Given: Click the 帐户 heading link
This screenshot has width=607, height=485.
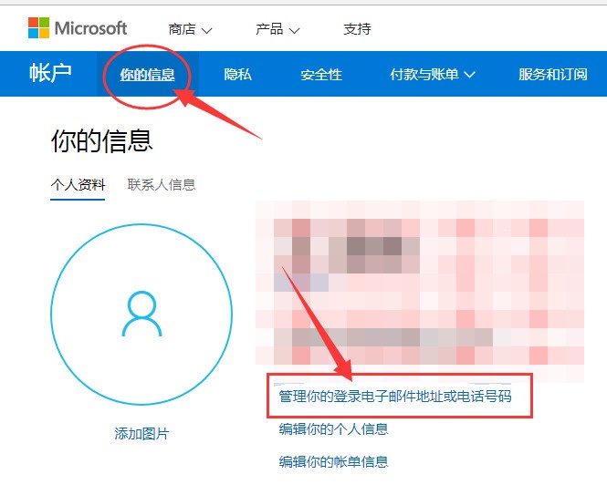Looking at the screenshot, I should [x=50, y=74].
